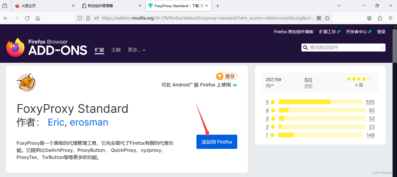View site security padlock info
397x177 pixels.
pos(88,18)
